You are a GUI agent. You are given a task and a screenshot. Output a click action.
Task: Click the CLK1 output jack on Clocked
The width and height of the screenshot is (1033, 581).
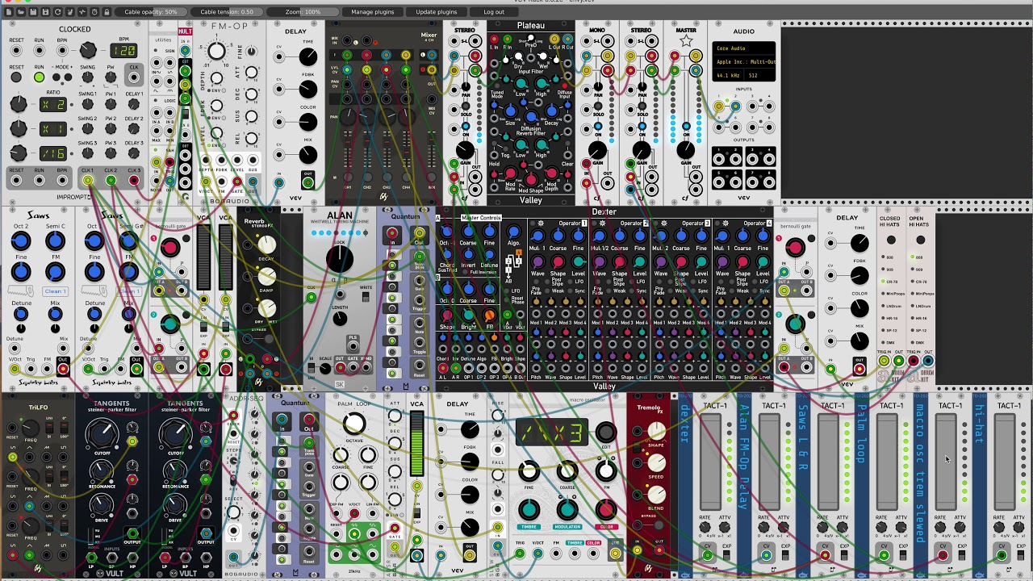(x=87, y=181)
